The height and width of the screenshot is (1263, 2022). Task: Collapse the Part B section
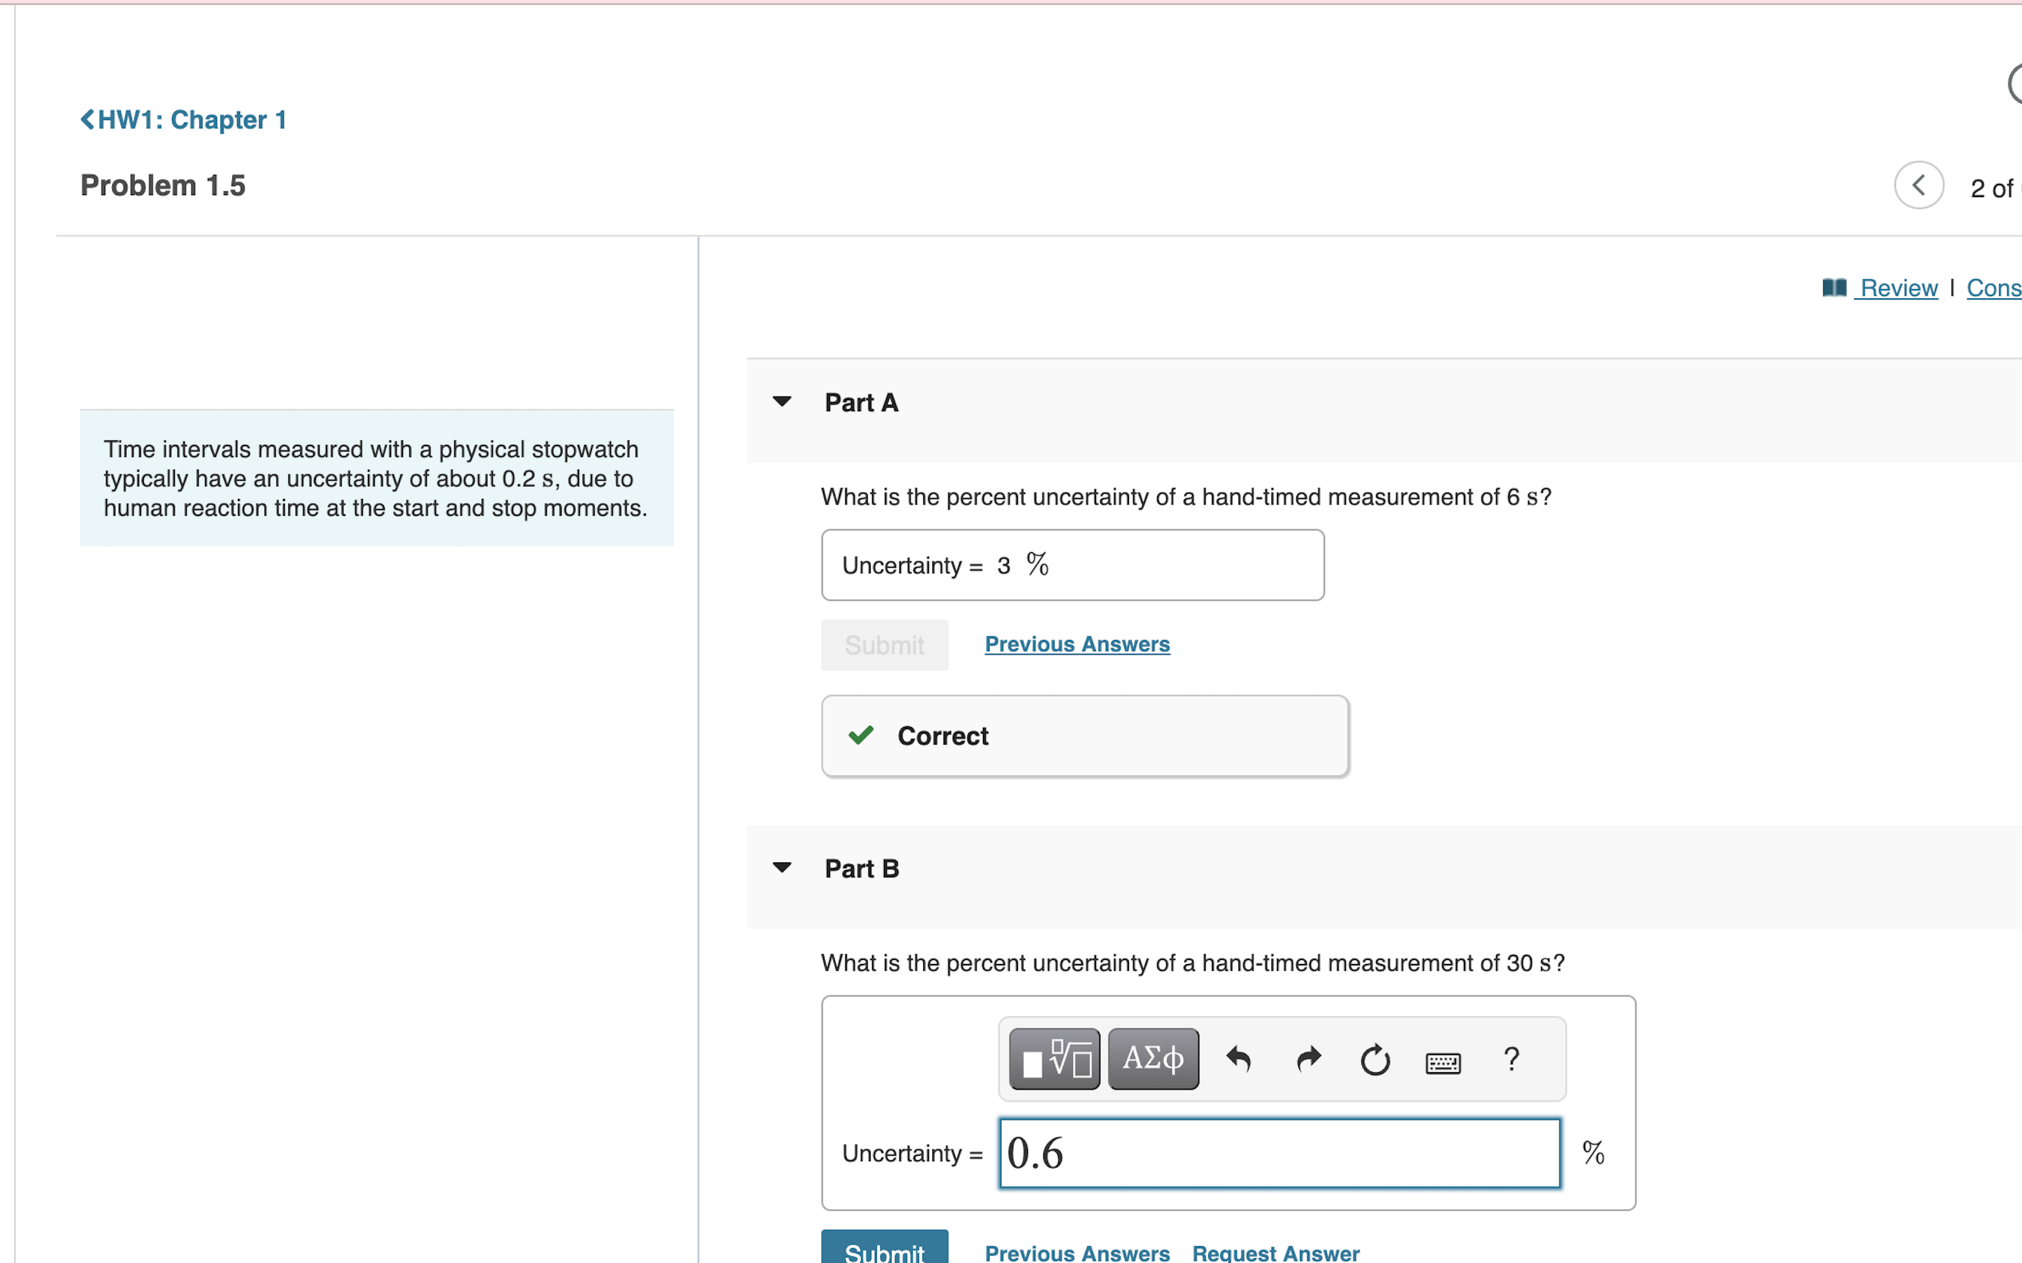click(782, 868)
